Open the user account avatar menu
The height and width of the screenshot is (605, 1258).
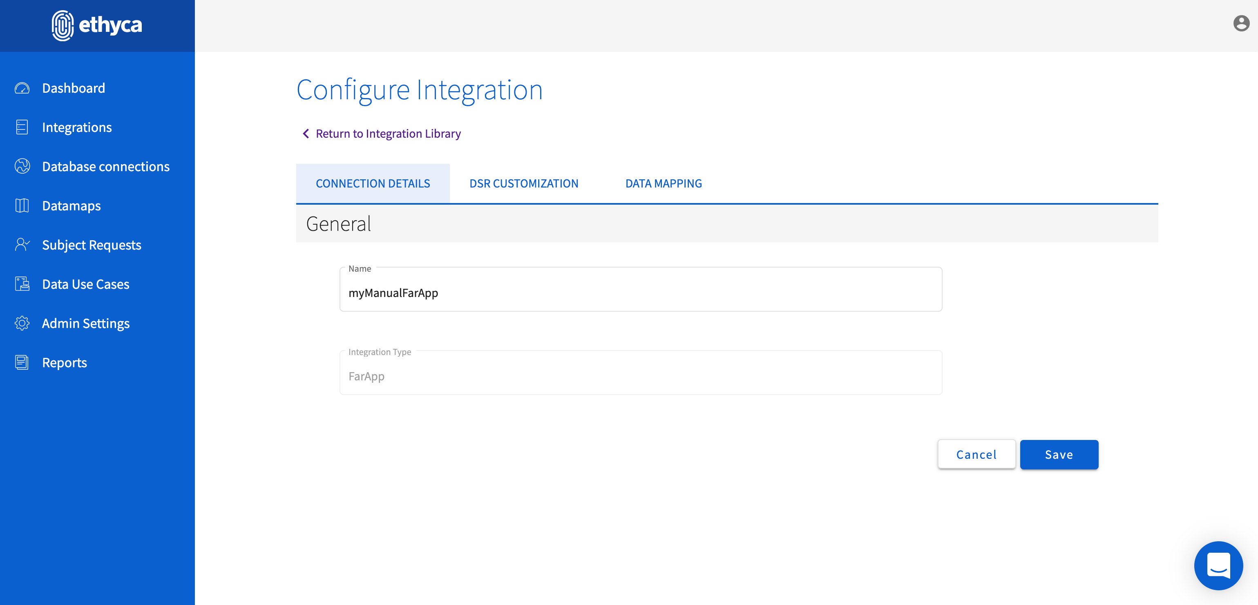1241,23
